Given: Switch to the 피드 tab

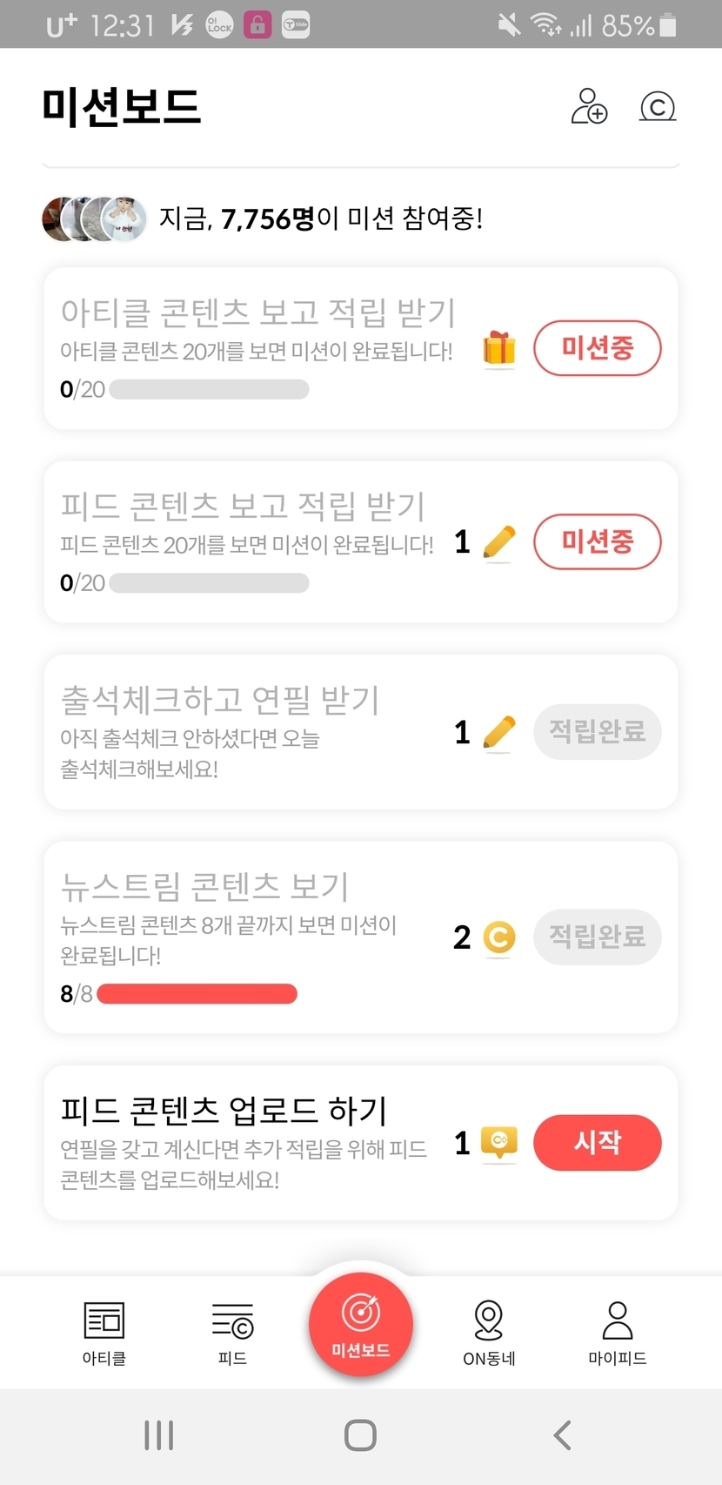Looking at the screenshot, I should click(x=232, y=1332).
